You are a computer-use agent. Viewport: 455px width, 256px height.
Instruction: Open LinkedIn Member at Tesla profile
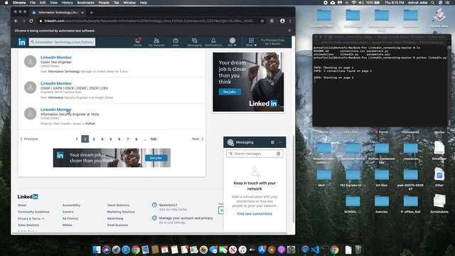click(56, 110)
